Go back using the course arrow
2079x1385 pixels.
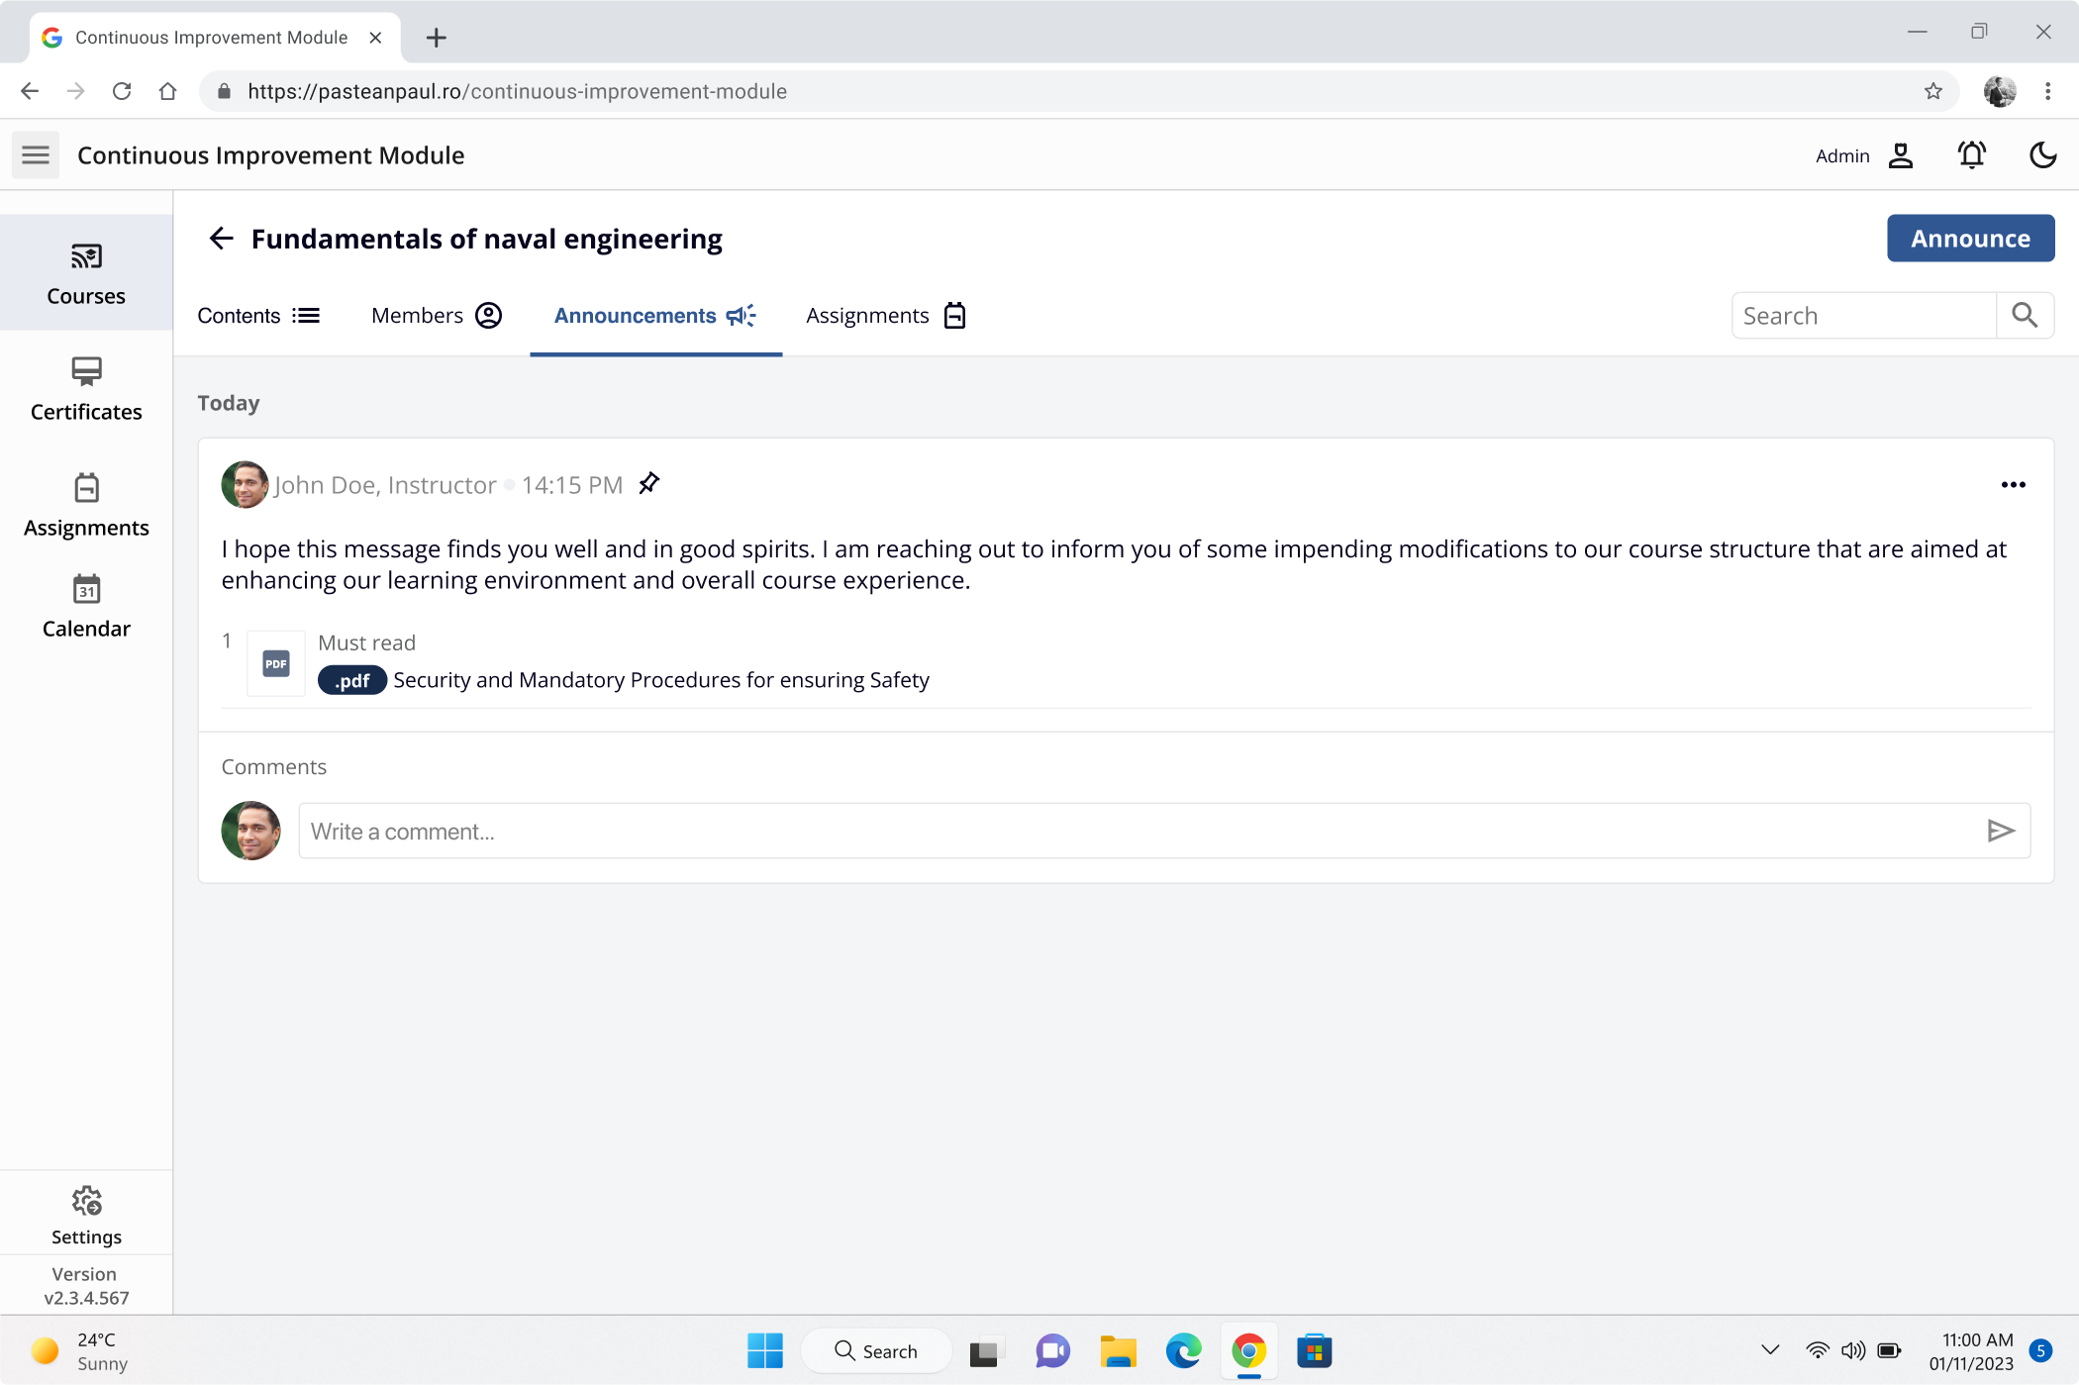(x=221, y=239)
